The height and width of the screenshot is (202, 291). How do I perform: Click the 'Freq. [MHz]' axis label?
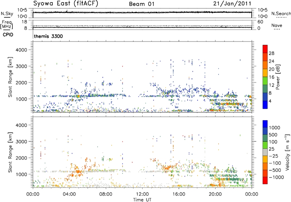pos(7,24)
